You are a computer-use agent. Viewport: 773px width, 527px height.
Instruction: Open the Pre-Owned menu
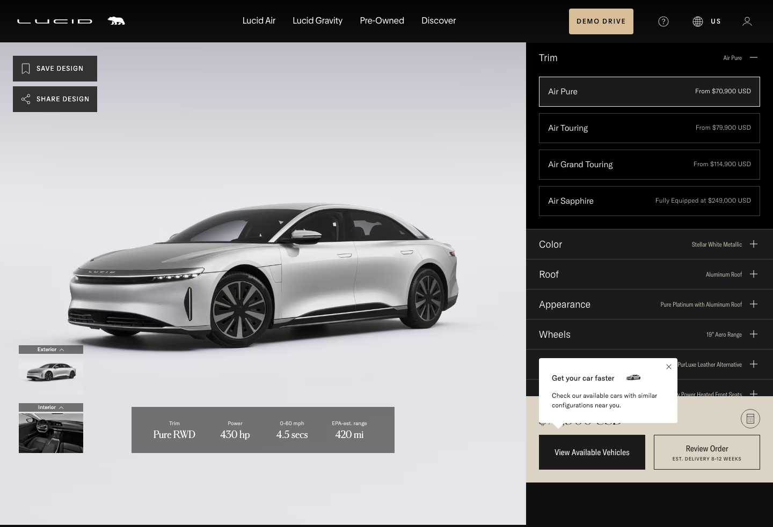point(382,20)
